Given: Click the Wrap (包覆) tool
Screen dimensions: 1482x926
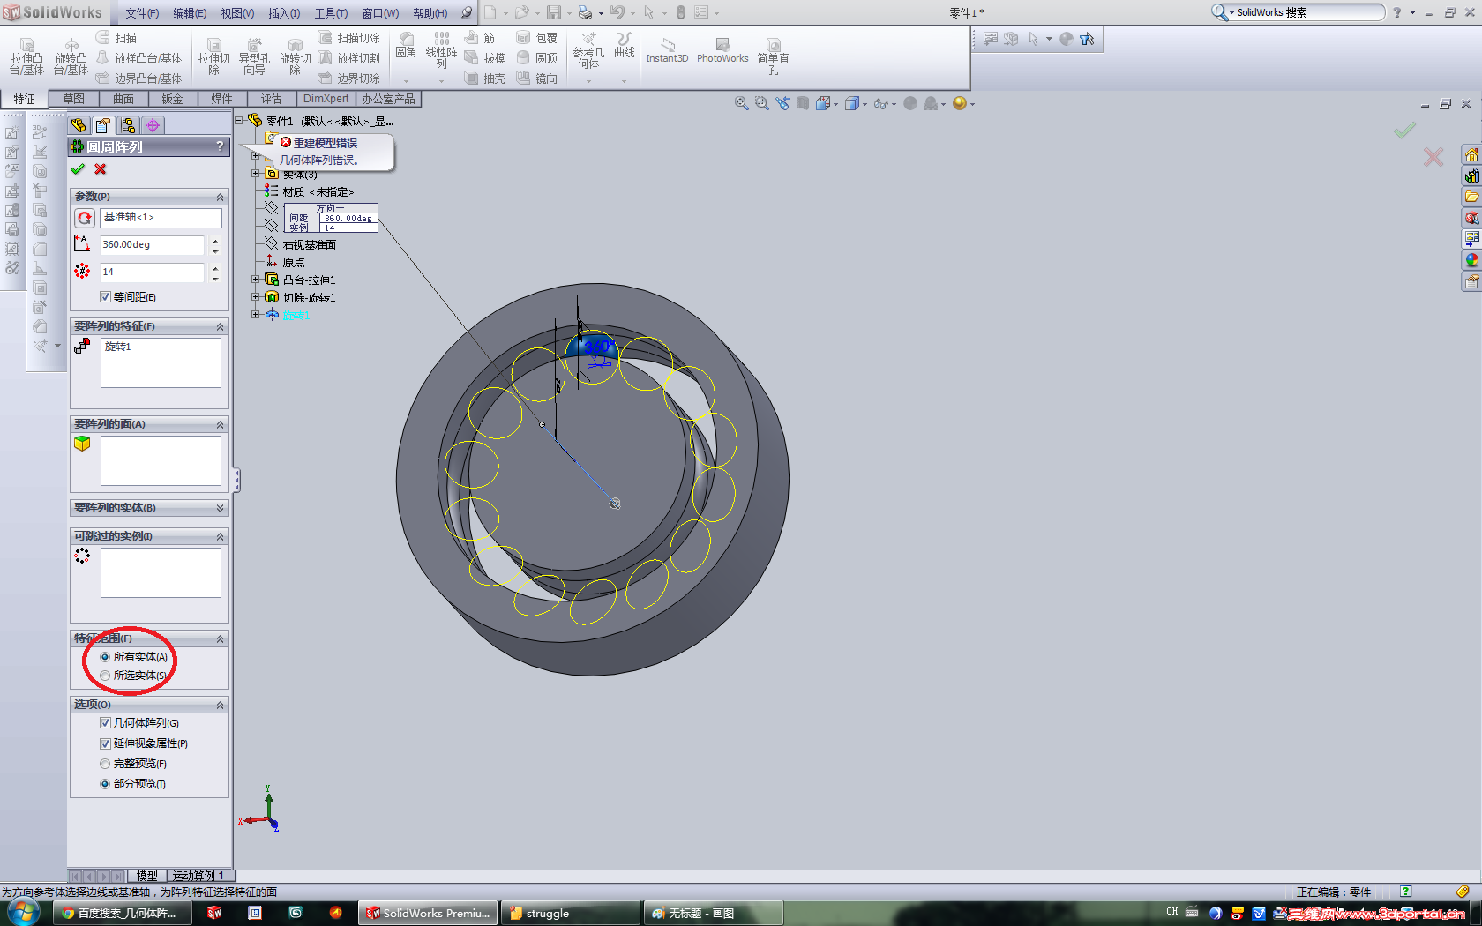Looking at the screenshot, I should click(537, 38).
